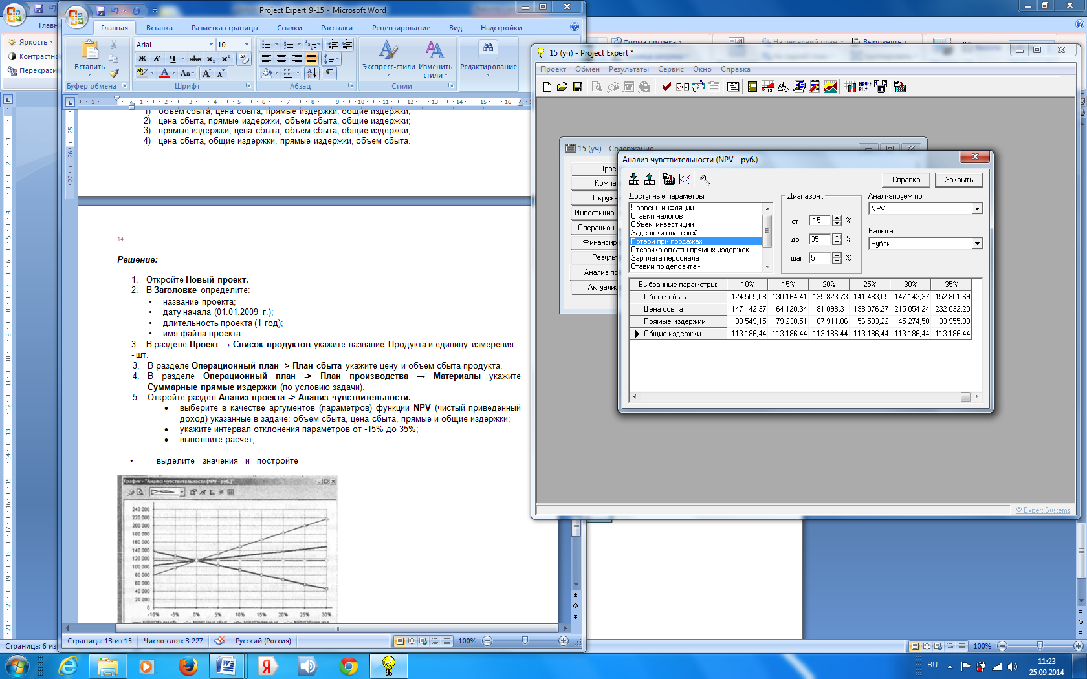Open balance scales icon in toolbar

pyautogui.click(x=783, y=87)
